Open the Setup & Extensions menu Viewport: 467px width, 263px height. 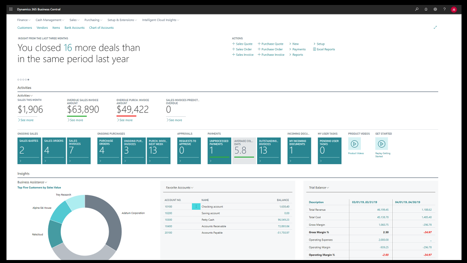pyautogui.click(x=122, y=20)
